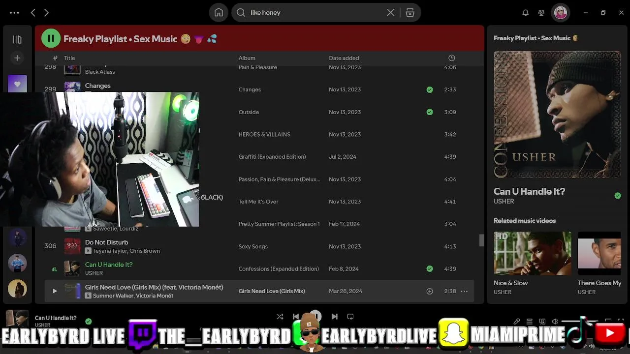Open the Summer Walker artist link
The height and width of the screenshot is (354, 630).
click(x=113, y=296)
